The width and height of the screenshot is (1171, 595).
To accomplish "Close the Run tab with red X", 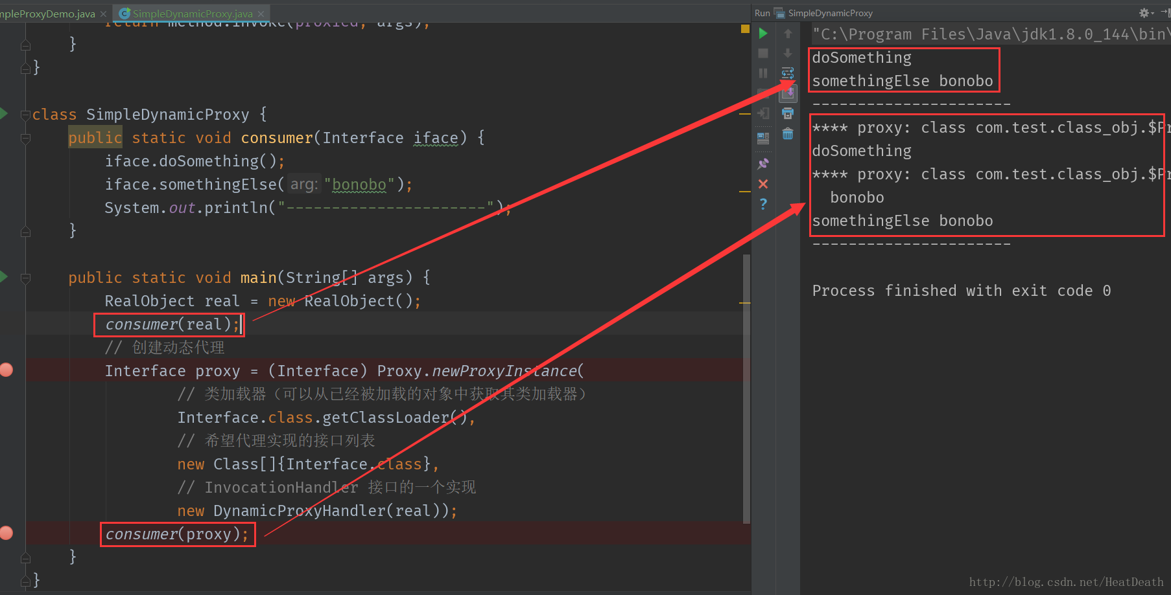I will tap(763, 184).
